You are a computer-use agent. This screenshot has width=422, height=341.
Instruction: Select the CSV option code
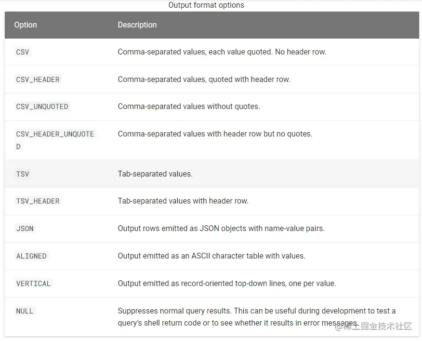(x=23, y=52)
